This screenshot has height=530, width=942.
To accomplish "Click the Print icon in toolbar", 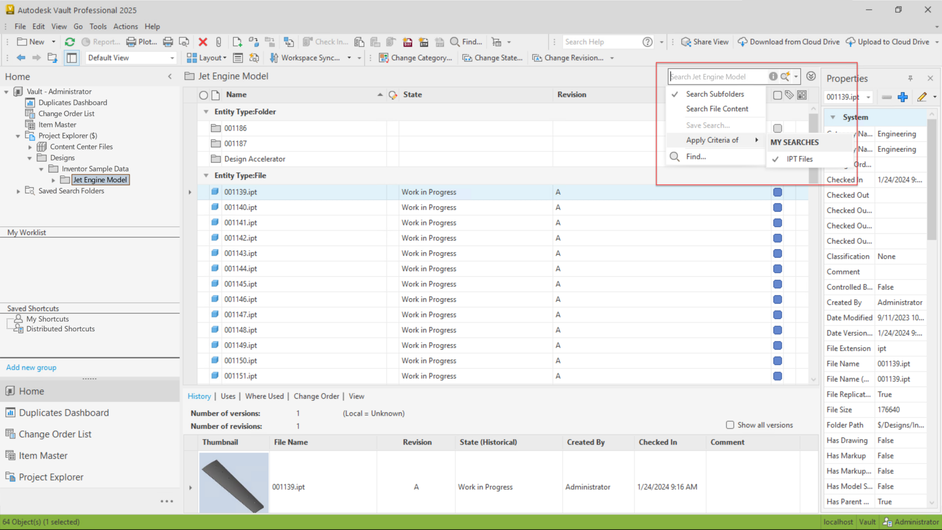I will (168, 42).
